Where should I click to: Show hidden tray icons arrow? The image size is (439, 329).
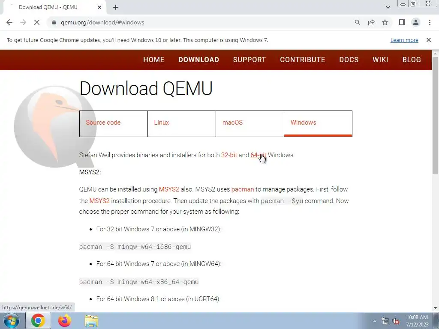click(375, 321)
